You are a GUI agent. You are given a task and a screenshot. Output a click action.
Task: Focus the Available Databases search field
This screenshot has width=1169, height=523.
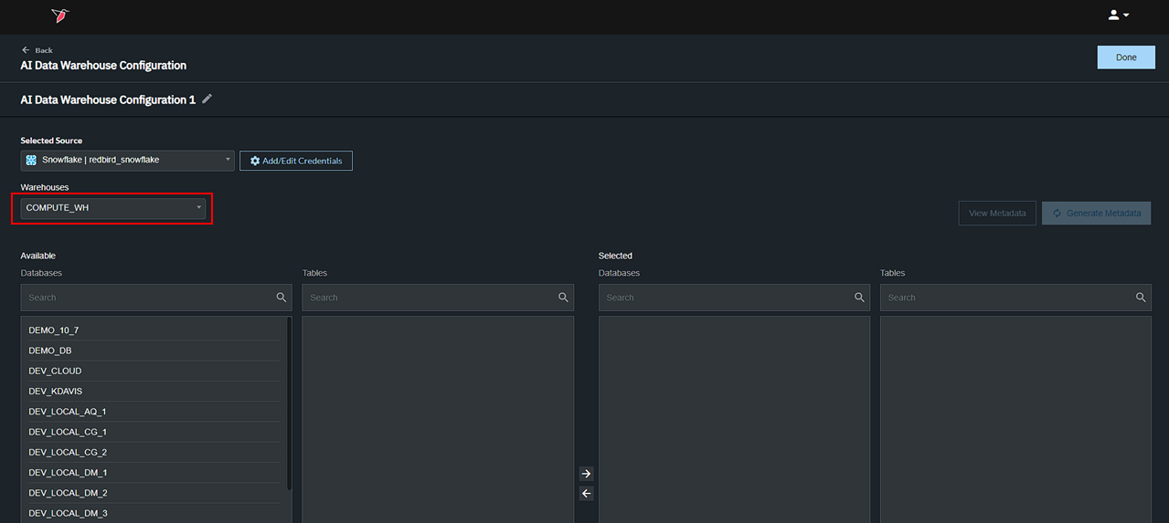point(156,298)
